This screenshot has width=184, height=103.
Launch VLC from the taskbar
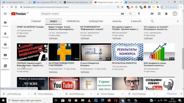[x=89, y=100]
